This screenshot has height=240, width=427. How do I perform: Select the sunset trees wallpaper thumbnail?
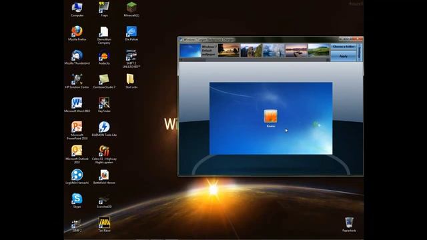pyautogui.click(x=229, y=51)
